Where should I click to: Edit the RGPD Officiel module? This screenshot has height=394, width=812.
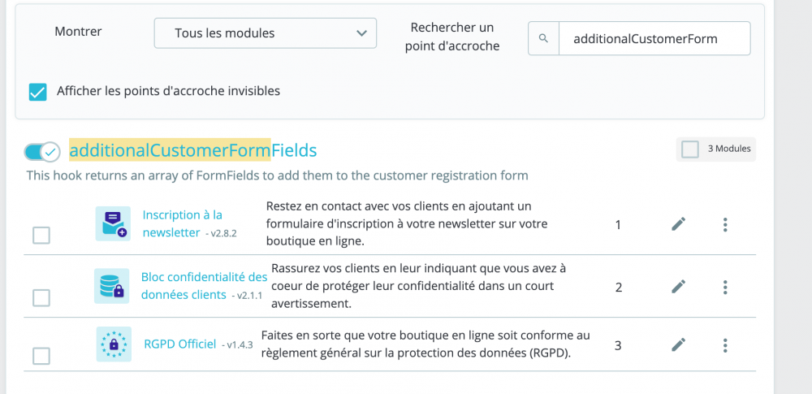pos(679,344)
